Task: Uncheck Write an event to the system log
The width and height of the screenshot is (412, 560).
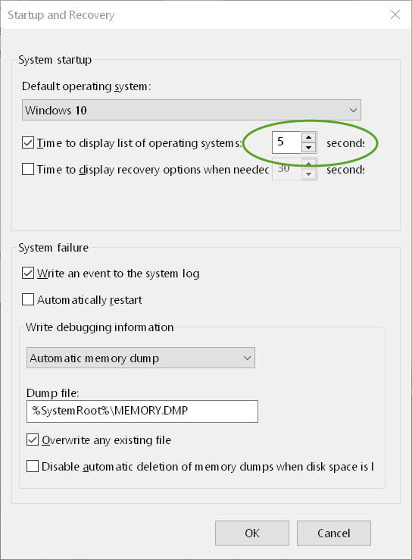Action: tap(28, 274)
